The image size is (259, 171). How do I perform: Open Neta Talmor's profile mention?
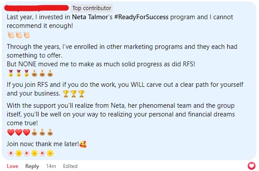pos(90,17)
